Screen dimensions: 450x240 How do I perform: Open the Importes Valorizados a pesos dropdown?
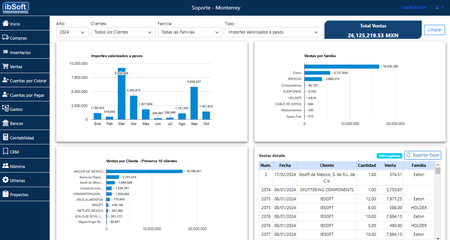[x=273, y=32]
